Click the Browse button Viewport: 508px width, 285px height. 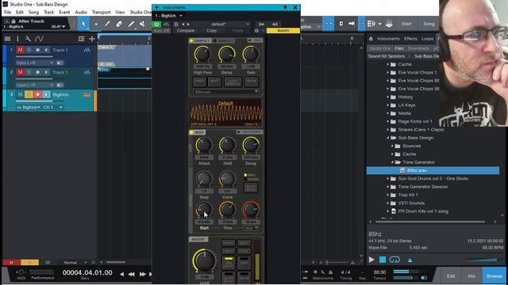pos(494,276)
